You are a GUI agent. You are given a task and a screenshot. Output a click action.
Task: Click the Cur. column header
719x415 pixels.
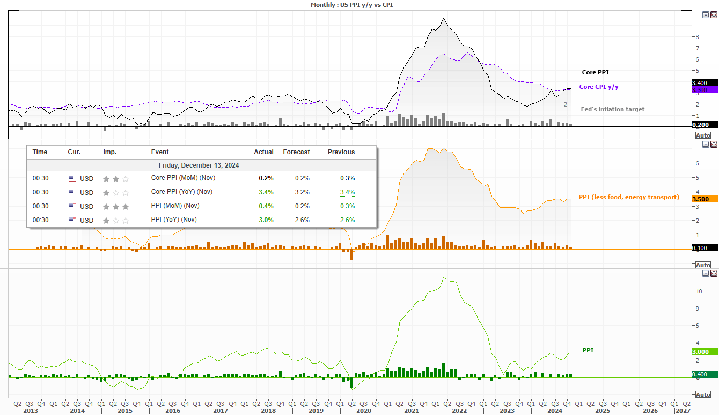(x=74, y=152)
